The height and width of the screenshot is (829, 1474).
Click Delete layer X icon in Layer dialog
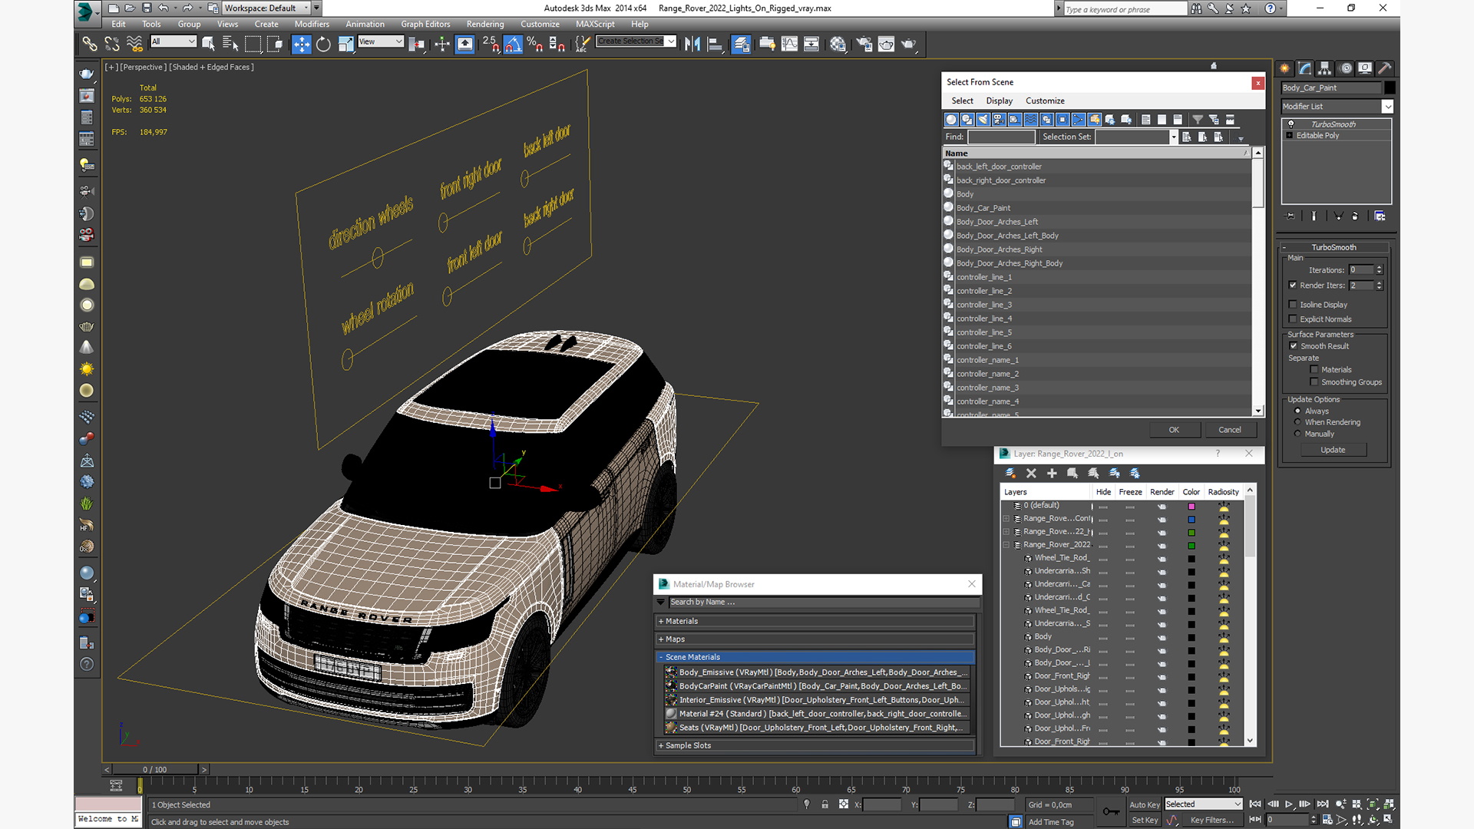pyautogui.click(x=1031, y=474)
